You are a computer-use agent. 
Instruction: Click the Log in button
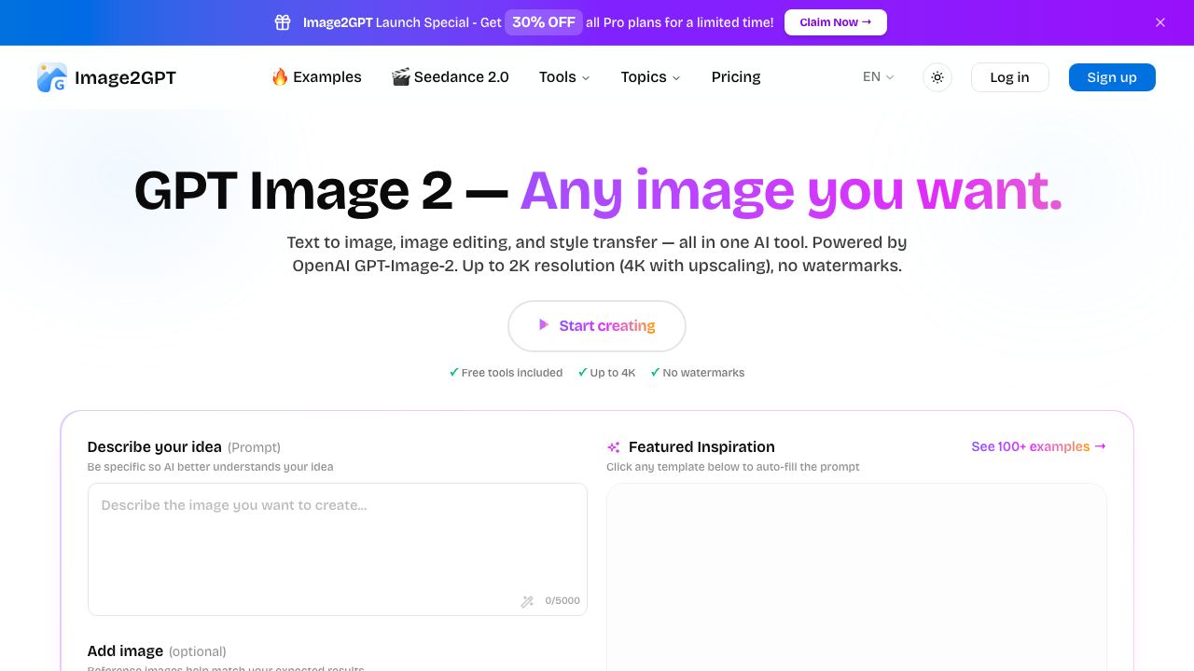[1010, 77]
